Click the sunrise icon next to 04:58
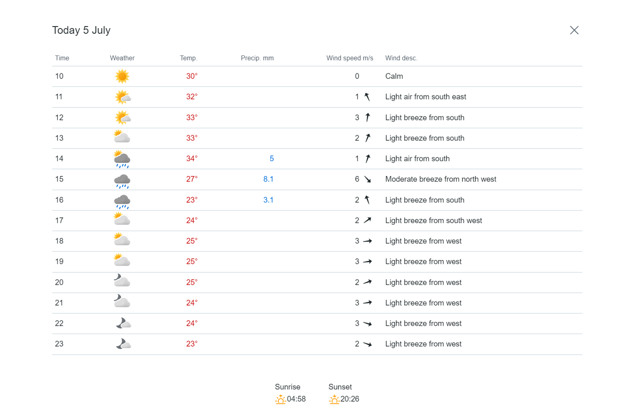Image resolution: width=633 pixels, height=418 pixels. click(x=280, y=399)
